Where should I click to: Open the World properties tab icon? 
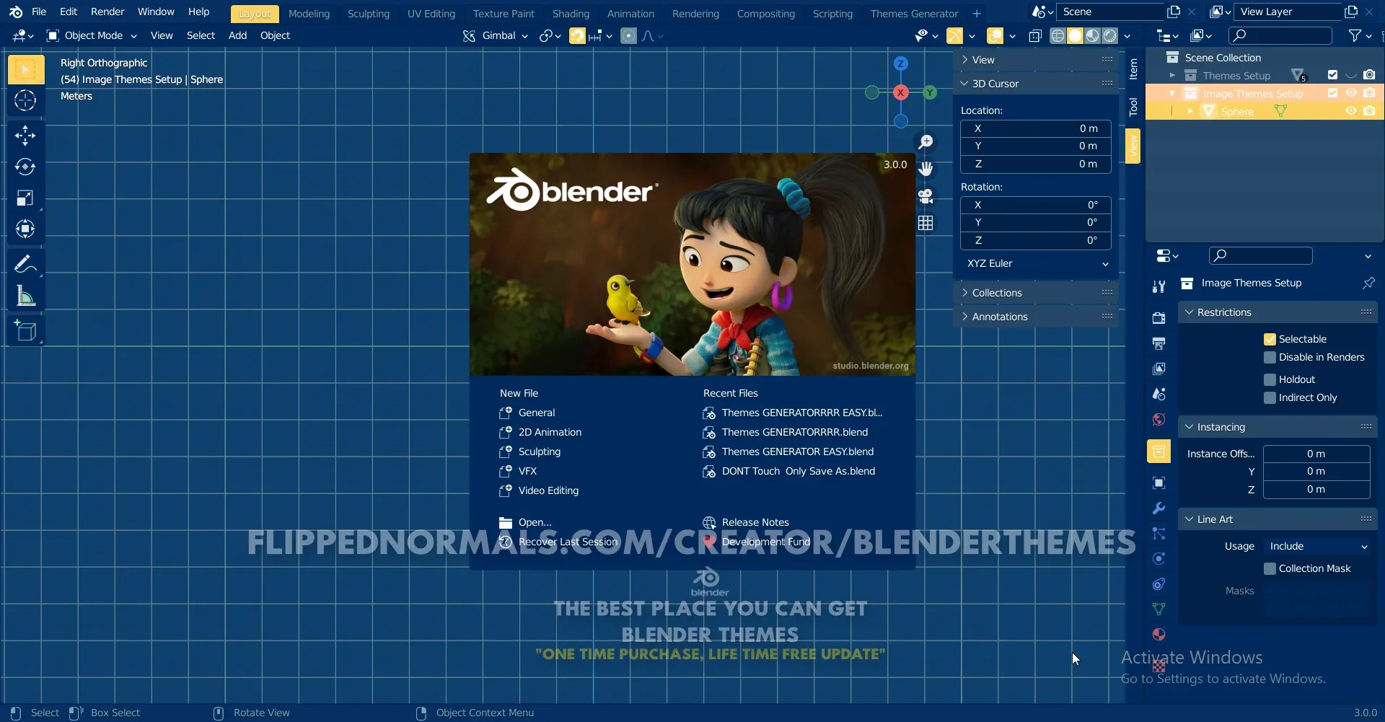point(1159,419)
